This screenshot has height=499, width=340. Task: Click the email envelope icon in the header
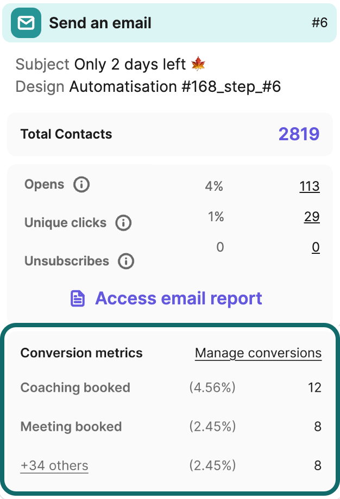24,23
